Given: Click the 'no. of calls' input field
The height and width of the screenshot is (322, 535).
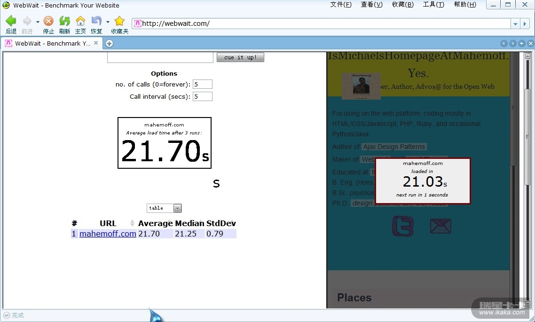Looking at the screenshot, I should (202, 84).
